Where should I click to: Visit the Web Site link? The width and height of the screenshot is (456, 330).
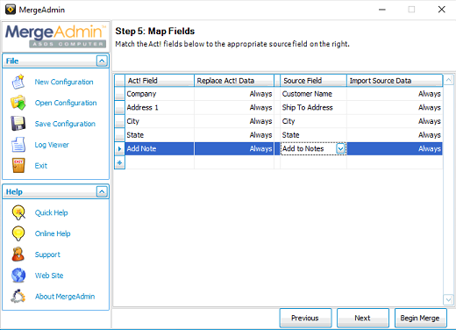49,276
